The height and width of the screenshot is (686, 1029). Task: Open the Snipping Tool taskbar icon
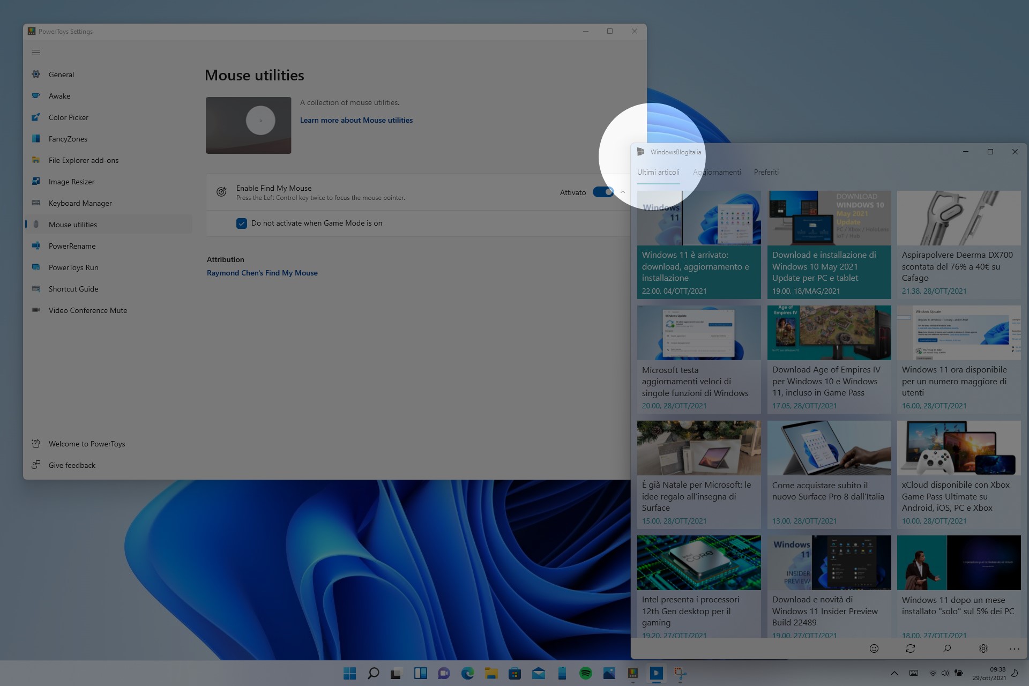click(x=680, y=673)
